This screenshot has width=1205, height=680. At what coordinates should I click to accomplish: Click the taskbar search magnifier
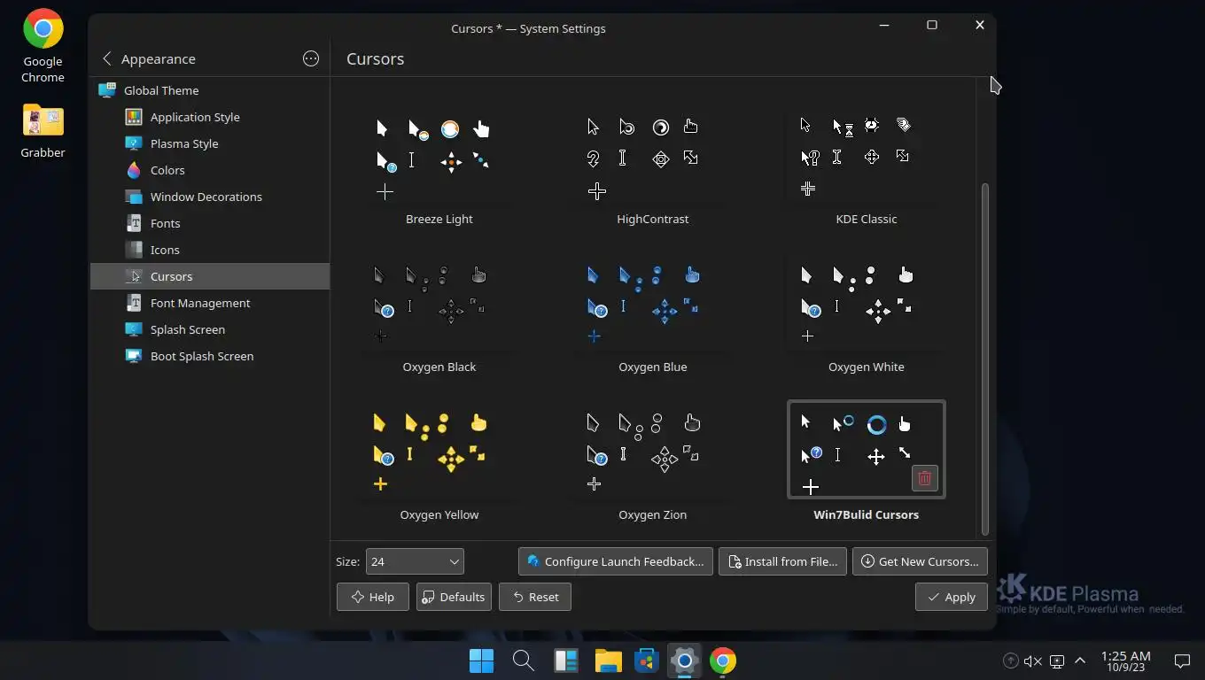(523, 661)
